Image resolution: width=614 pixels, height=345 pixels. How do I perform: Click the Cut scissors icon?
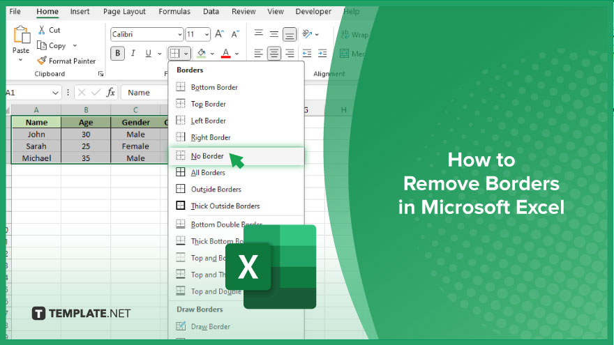(42, 30)
